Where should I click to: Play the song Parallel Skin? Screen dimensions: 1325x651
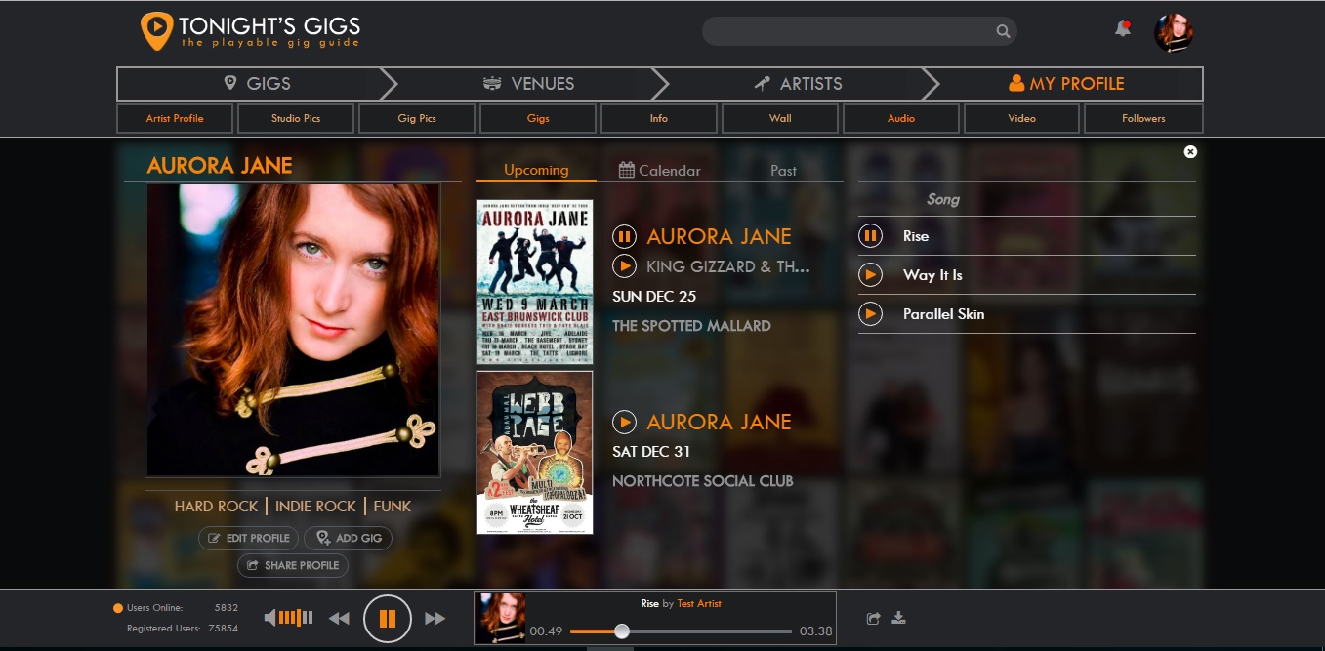(x=870, y=314)
